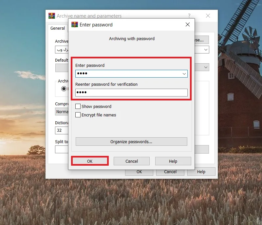Screen dimensions: 262x225
Task: Select the archive format radio button
Action: [x=64, y=89]
